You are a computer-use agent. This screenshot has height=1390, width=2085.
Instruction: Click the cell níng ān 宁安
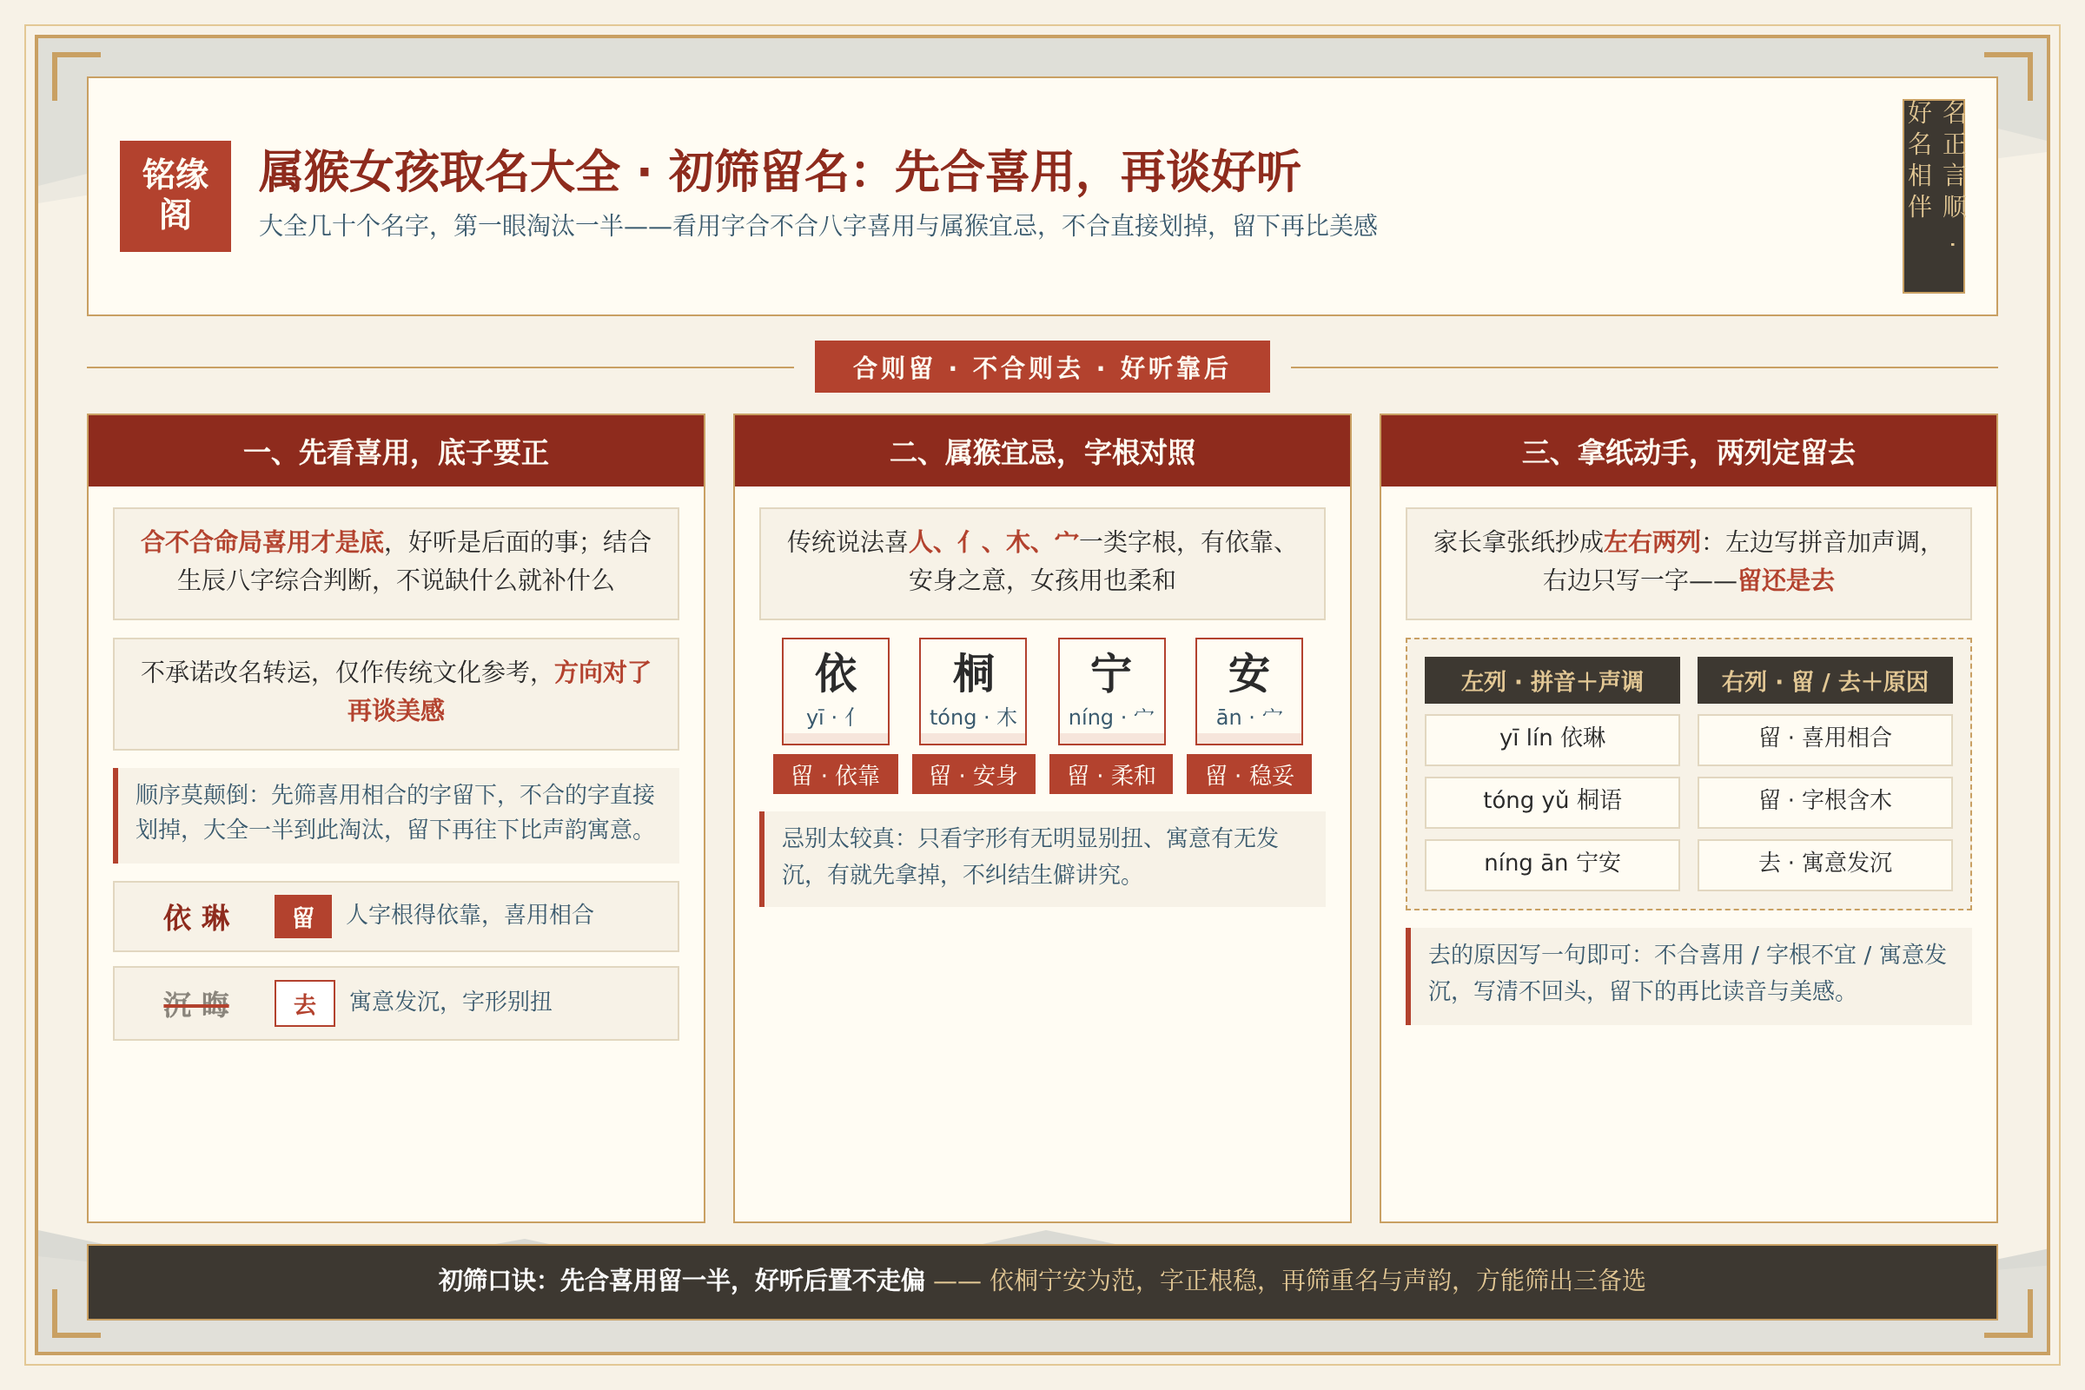tap(1552, 864)
